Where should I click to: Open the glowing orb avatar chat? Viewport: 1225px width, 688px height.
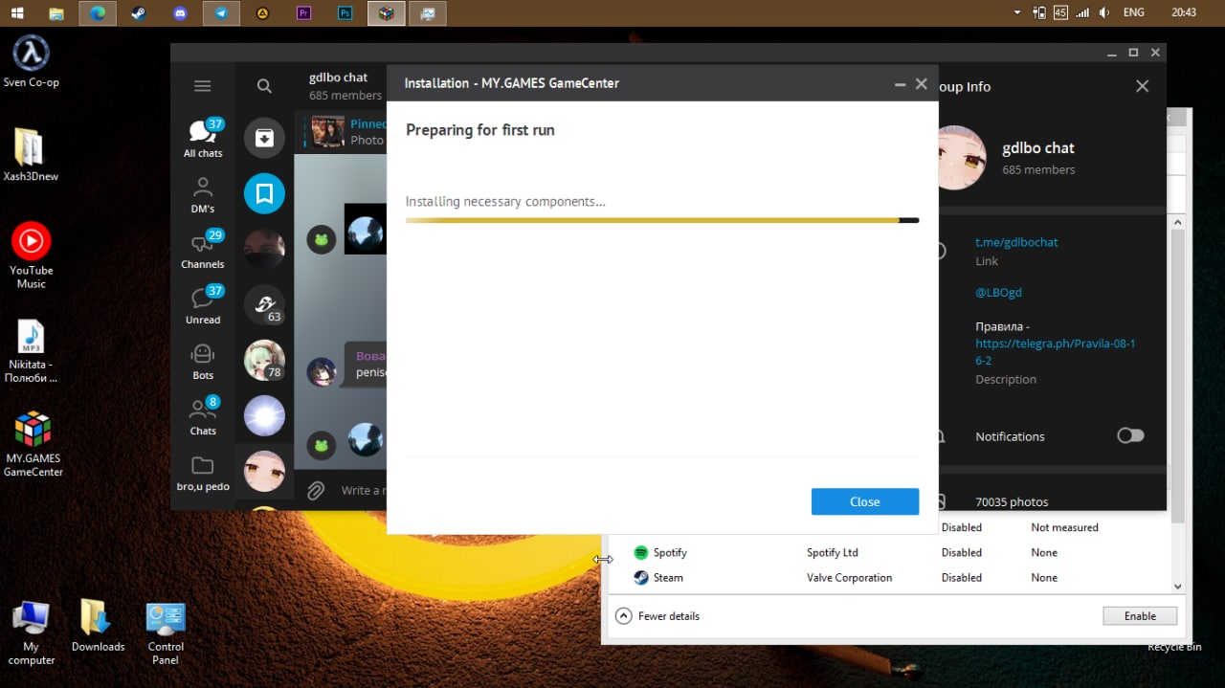264,415
